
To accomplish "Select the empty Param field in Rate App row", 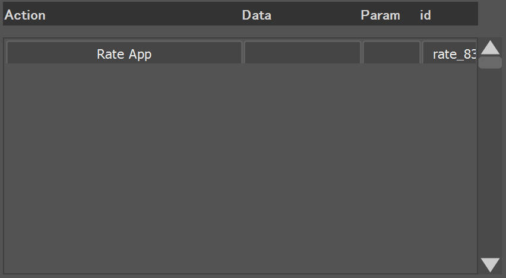I will 391,53.
